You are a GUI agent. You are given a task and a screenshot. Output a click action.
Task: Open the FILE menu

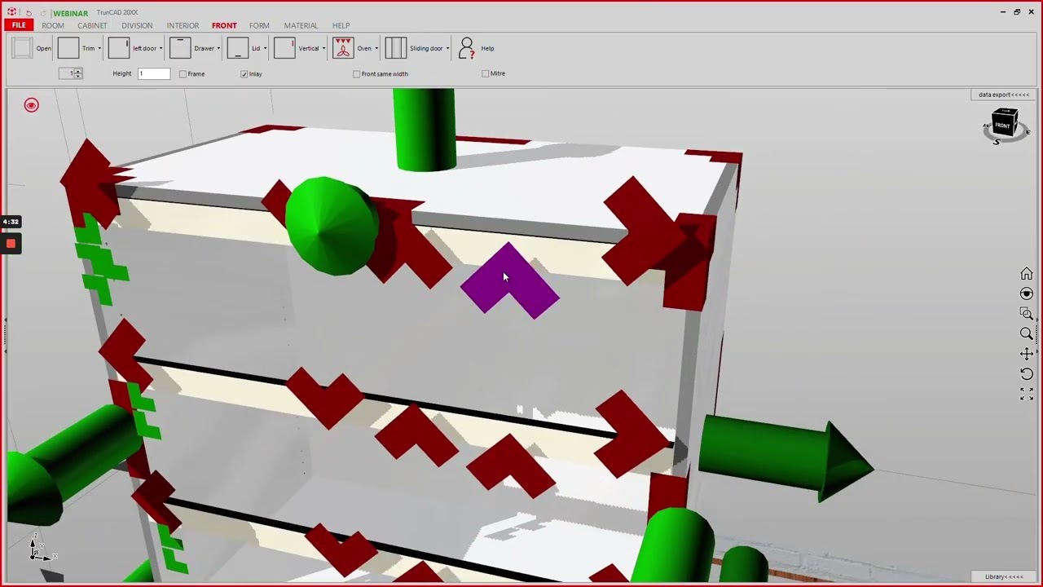[x=19, y=25]
